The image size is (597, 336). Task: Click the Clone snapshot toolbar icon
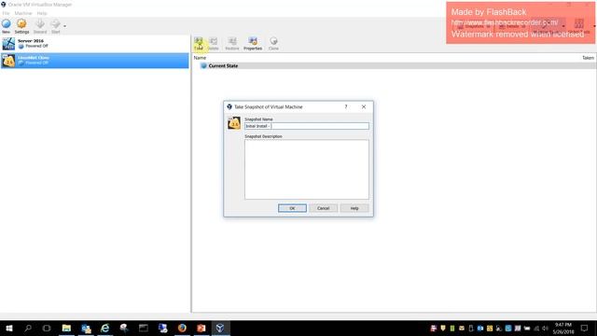[273, 44]
